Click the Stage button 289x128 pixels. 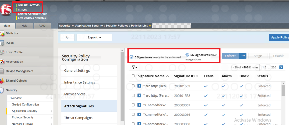258,56
